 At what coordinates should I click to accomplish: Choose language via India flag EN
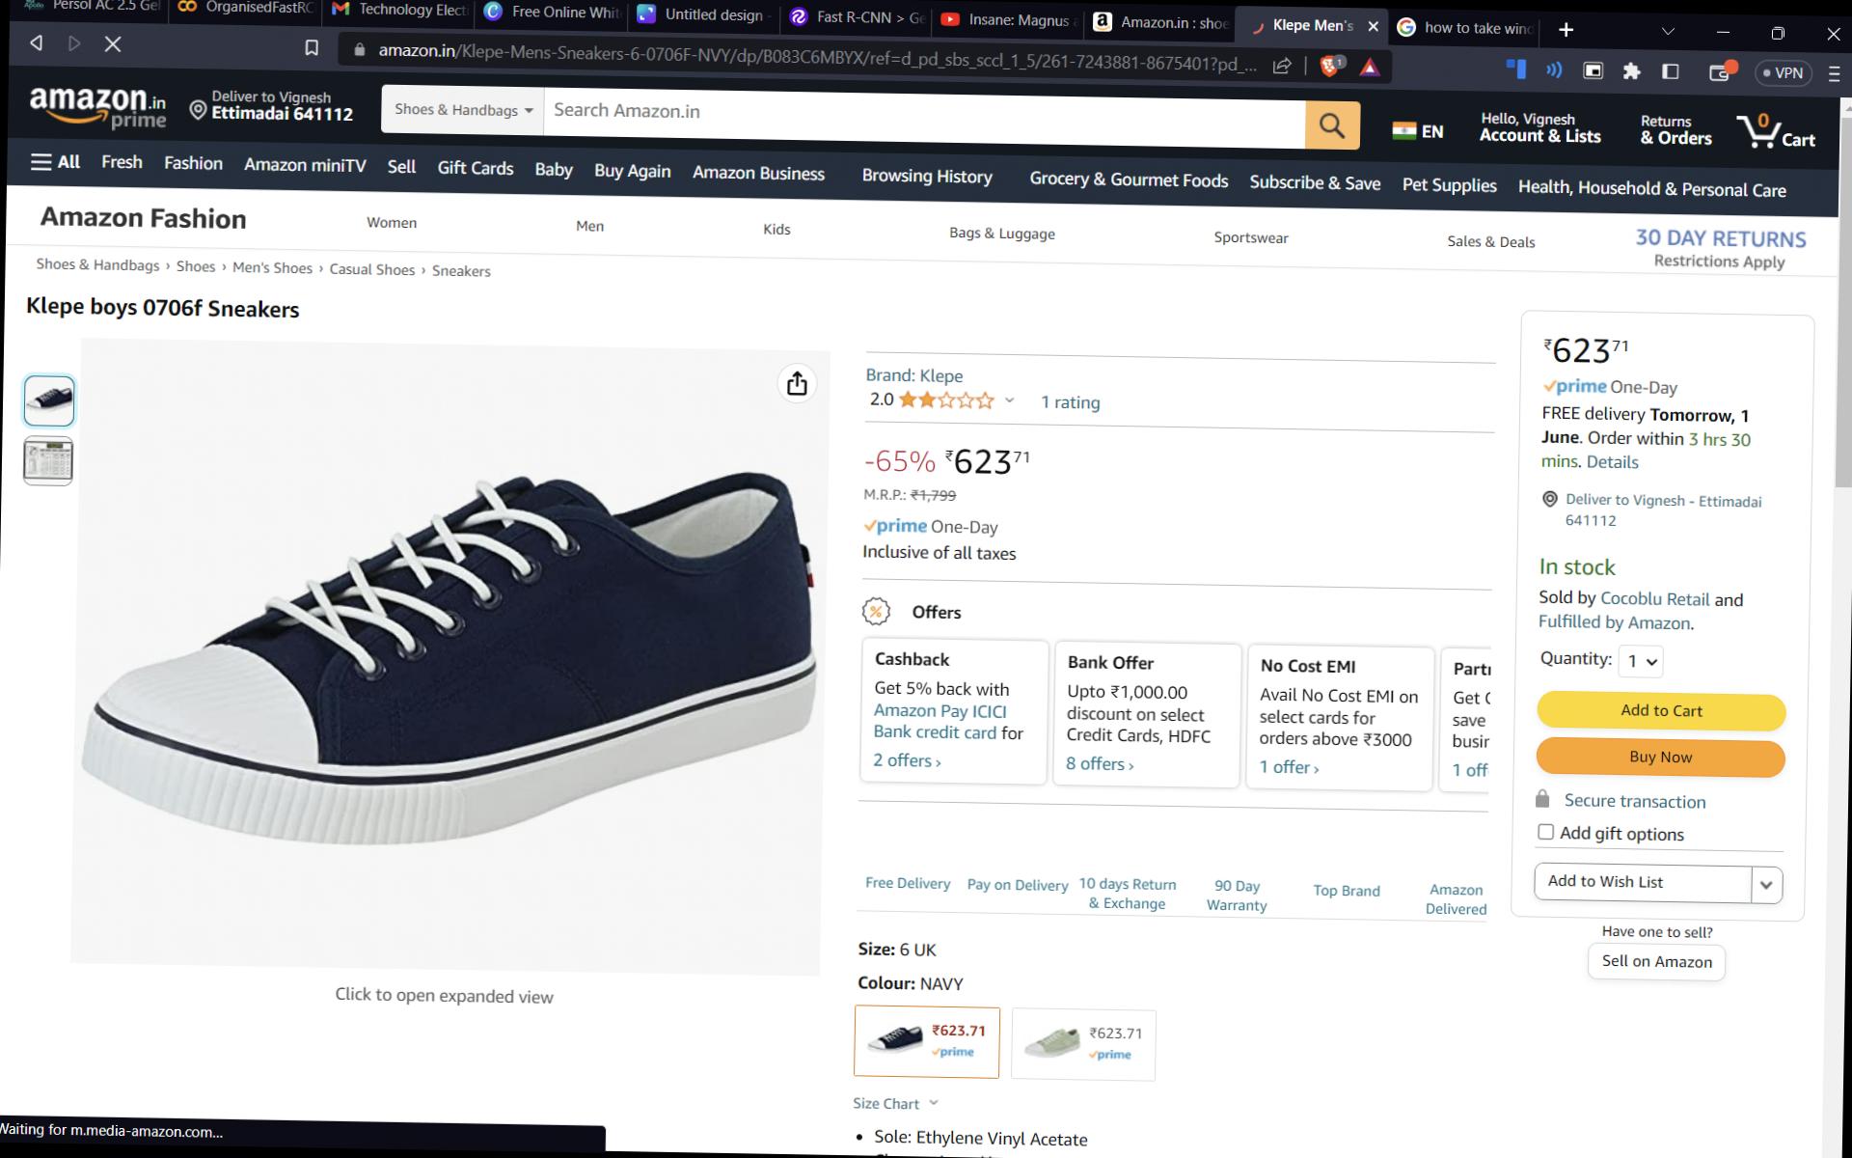[x=1417, y=131]
